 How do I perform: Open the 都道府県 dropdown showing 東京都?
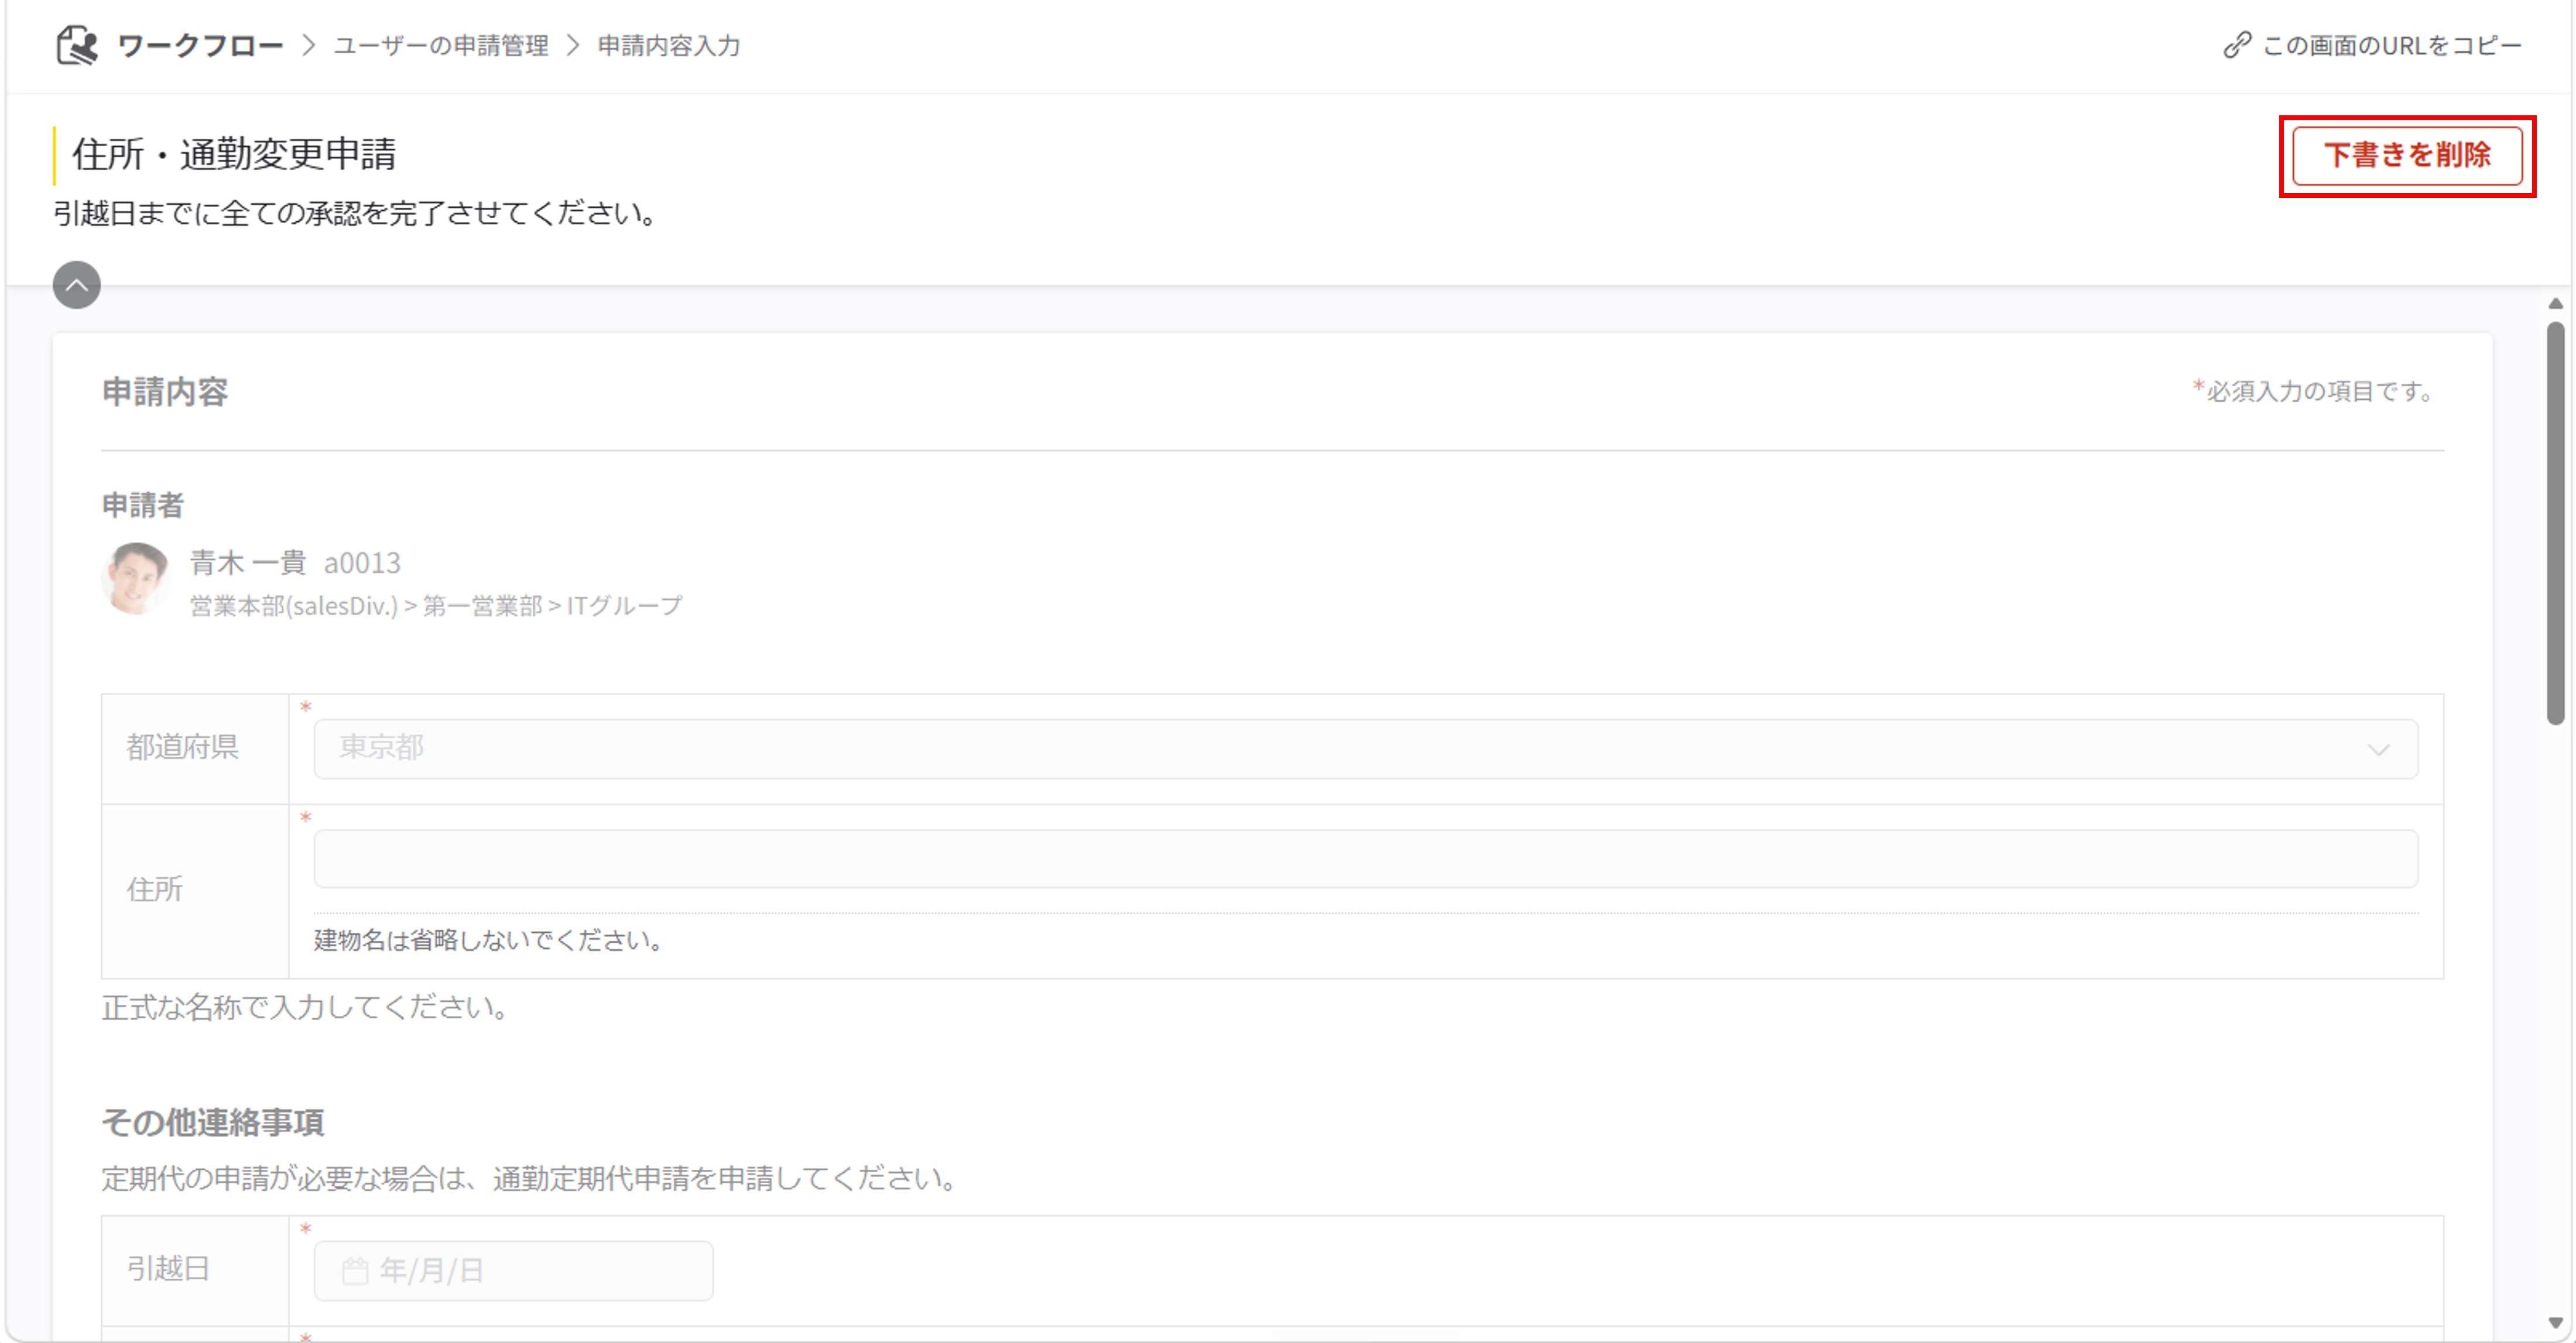1366,750
